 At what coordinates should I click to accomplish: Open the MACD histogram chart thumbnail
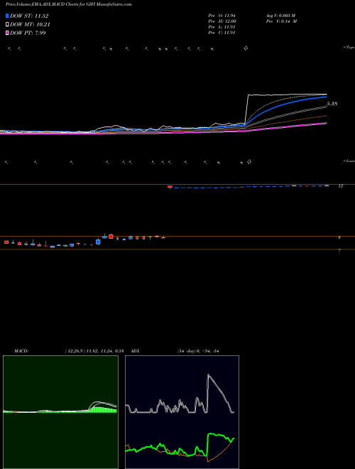pos(60,412)
